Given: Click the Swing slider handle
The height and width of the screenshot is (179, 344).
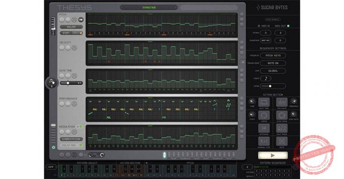Looking at the screenshot, I should (270, 86).
